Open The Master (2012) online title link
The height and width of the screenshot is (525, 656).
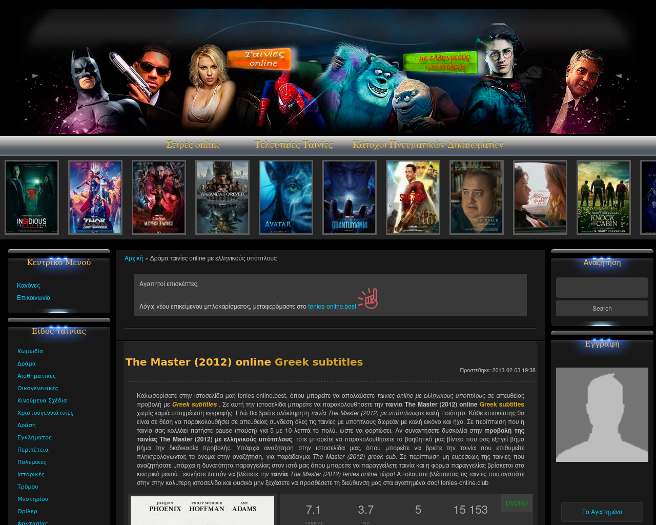[x=244, y=362]
